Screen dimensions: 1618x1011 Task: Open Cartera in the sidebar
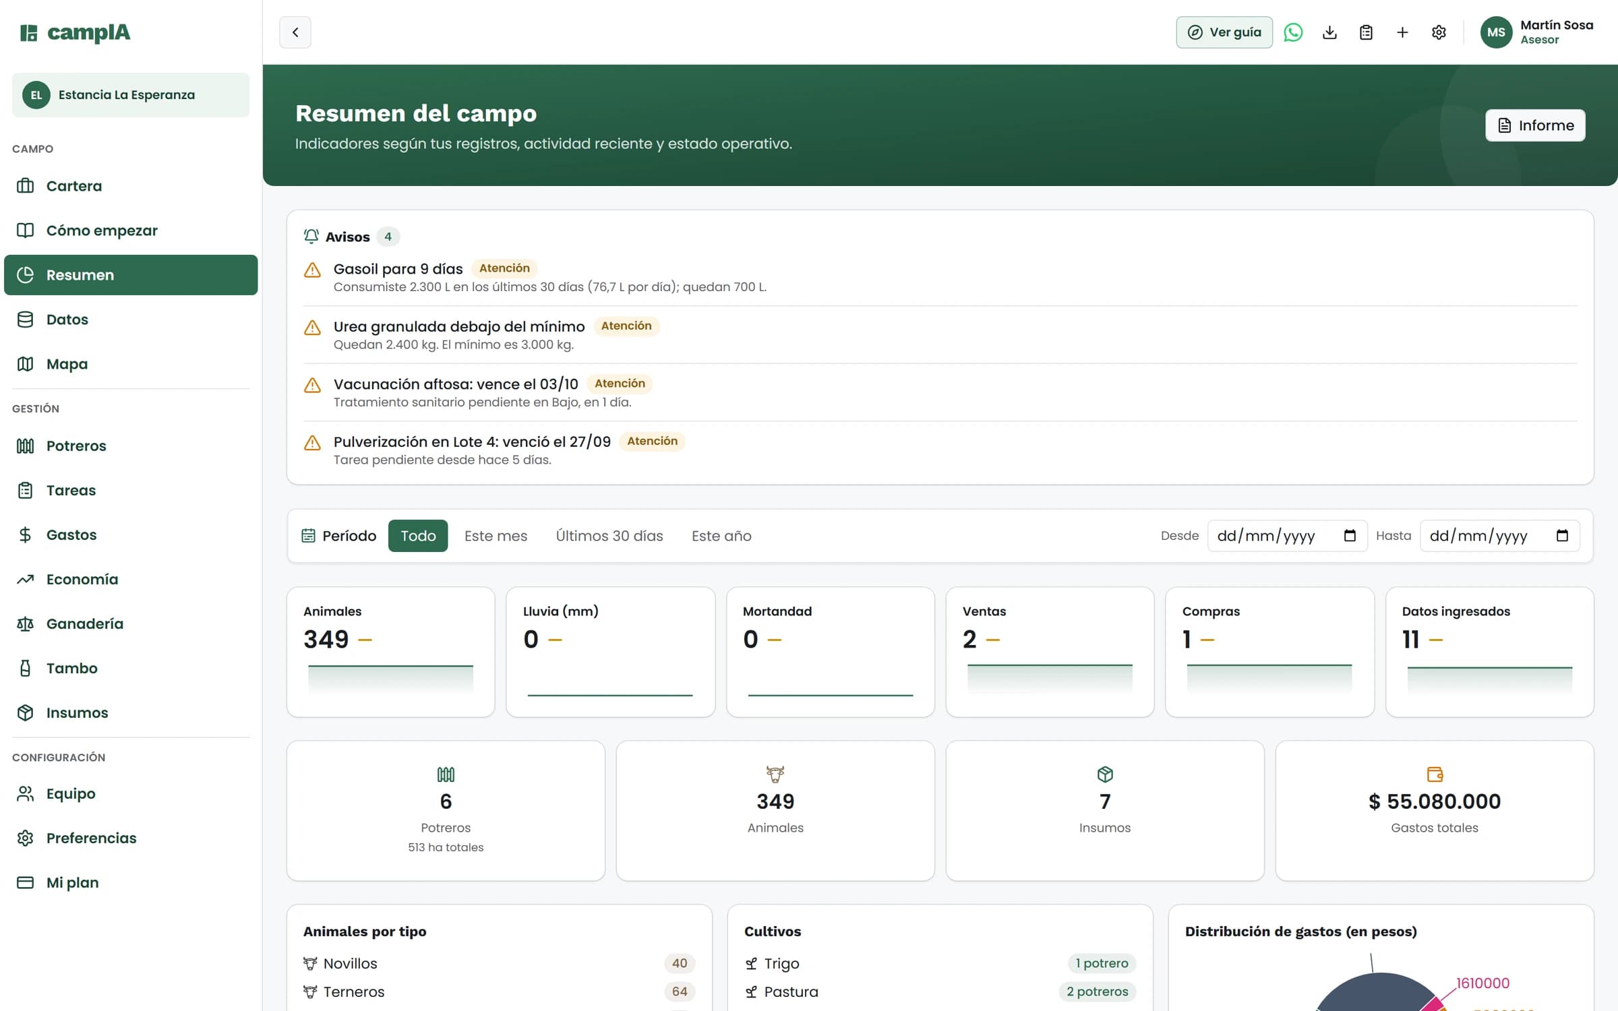click(131, 186)
